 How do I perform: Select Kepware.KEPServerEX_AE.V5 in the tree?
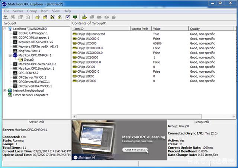point(38,46)
